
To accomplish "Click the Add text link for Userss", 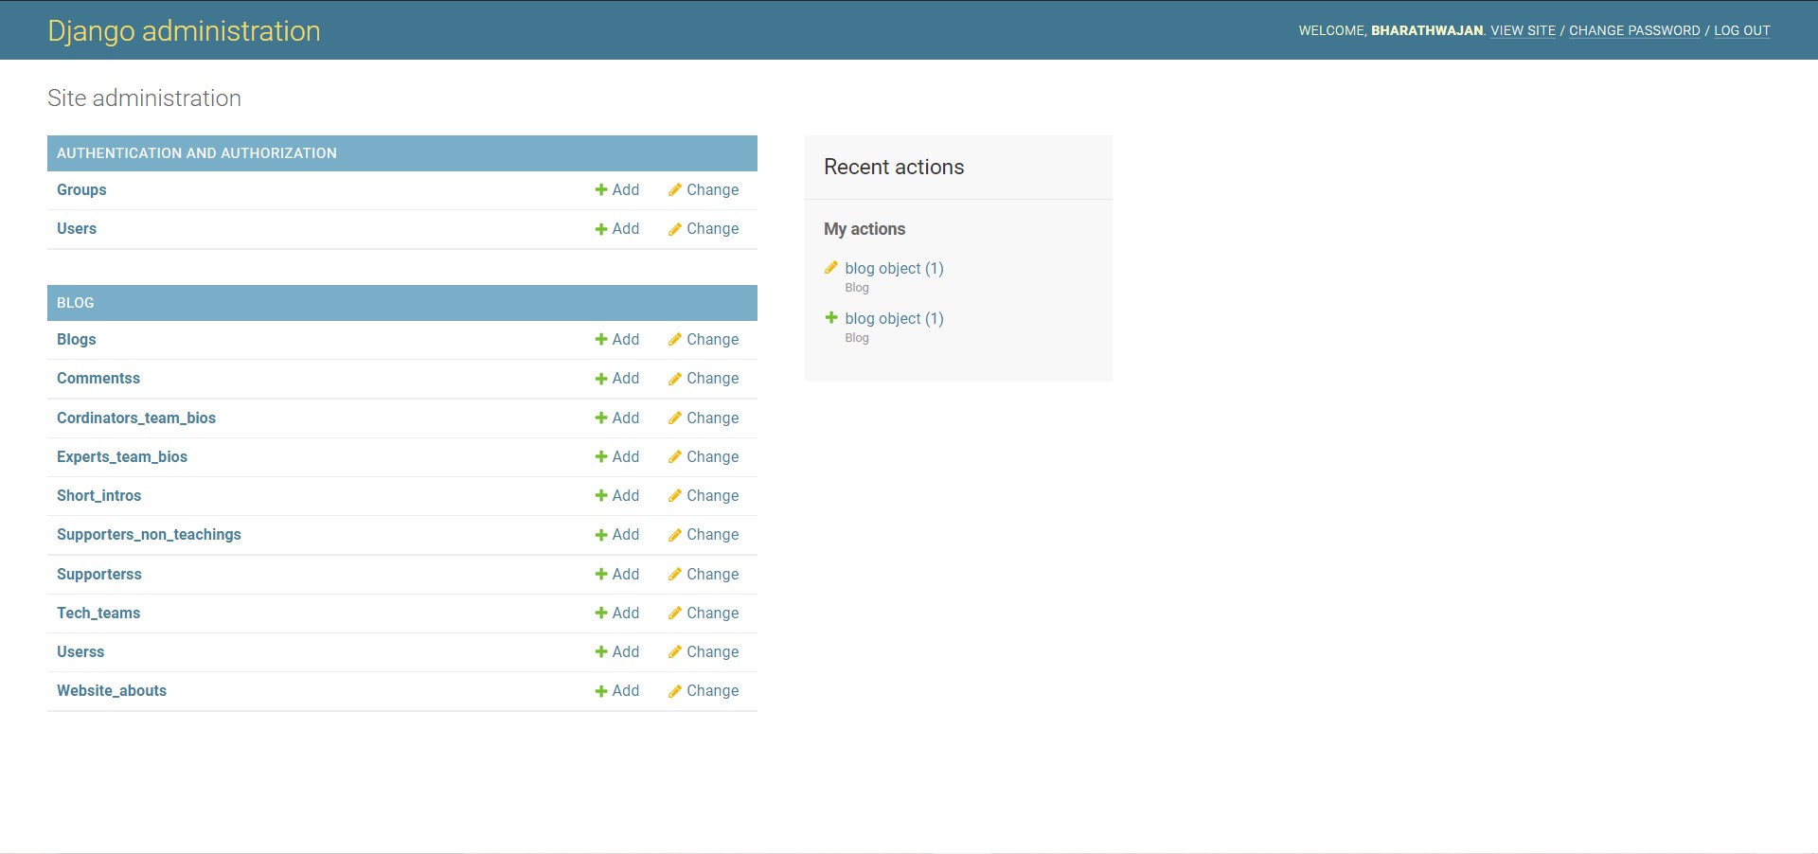I will pos(626,651).
